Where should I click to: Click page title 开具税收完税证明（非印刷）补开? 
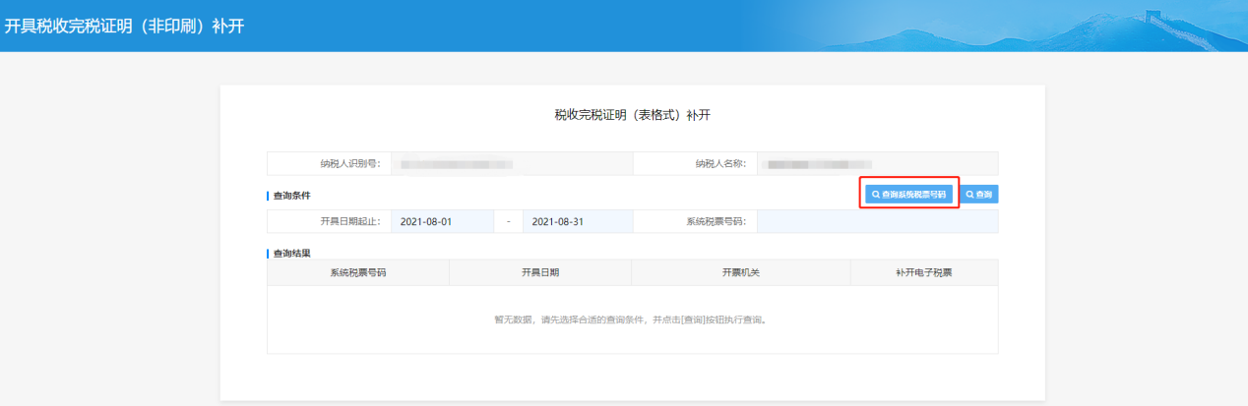coord(124,26)
